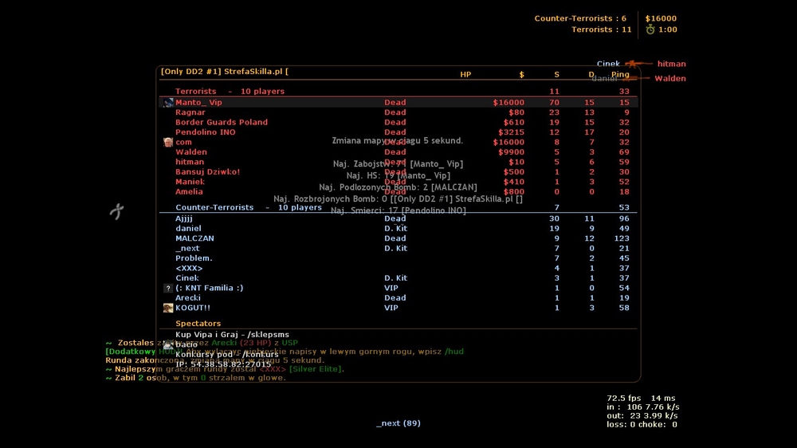Click the 1:00 round timer value
The width and height of the screenshot is (797, 448).
click(668, 29)
